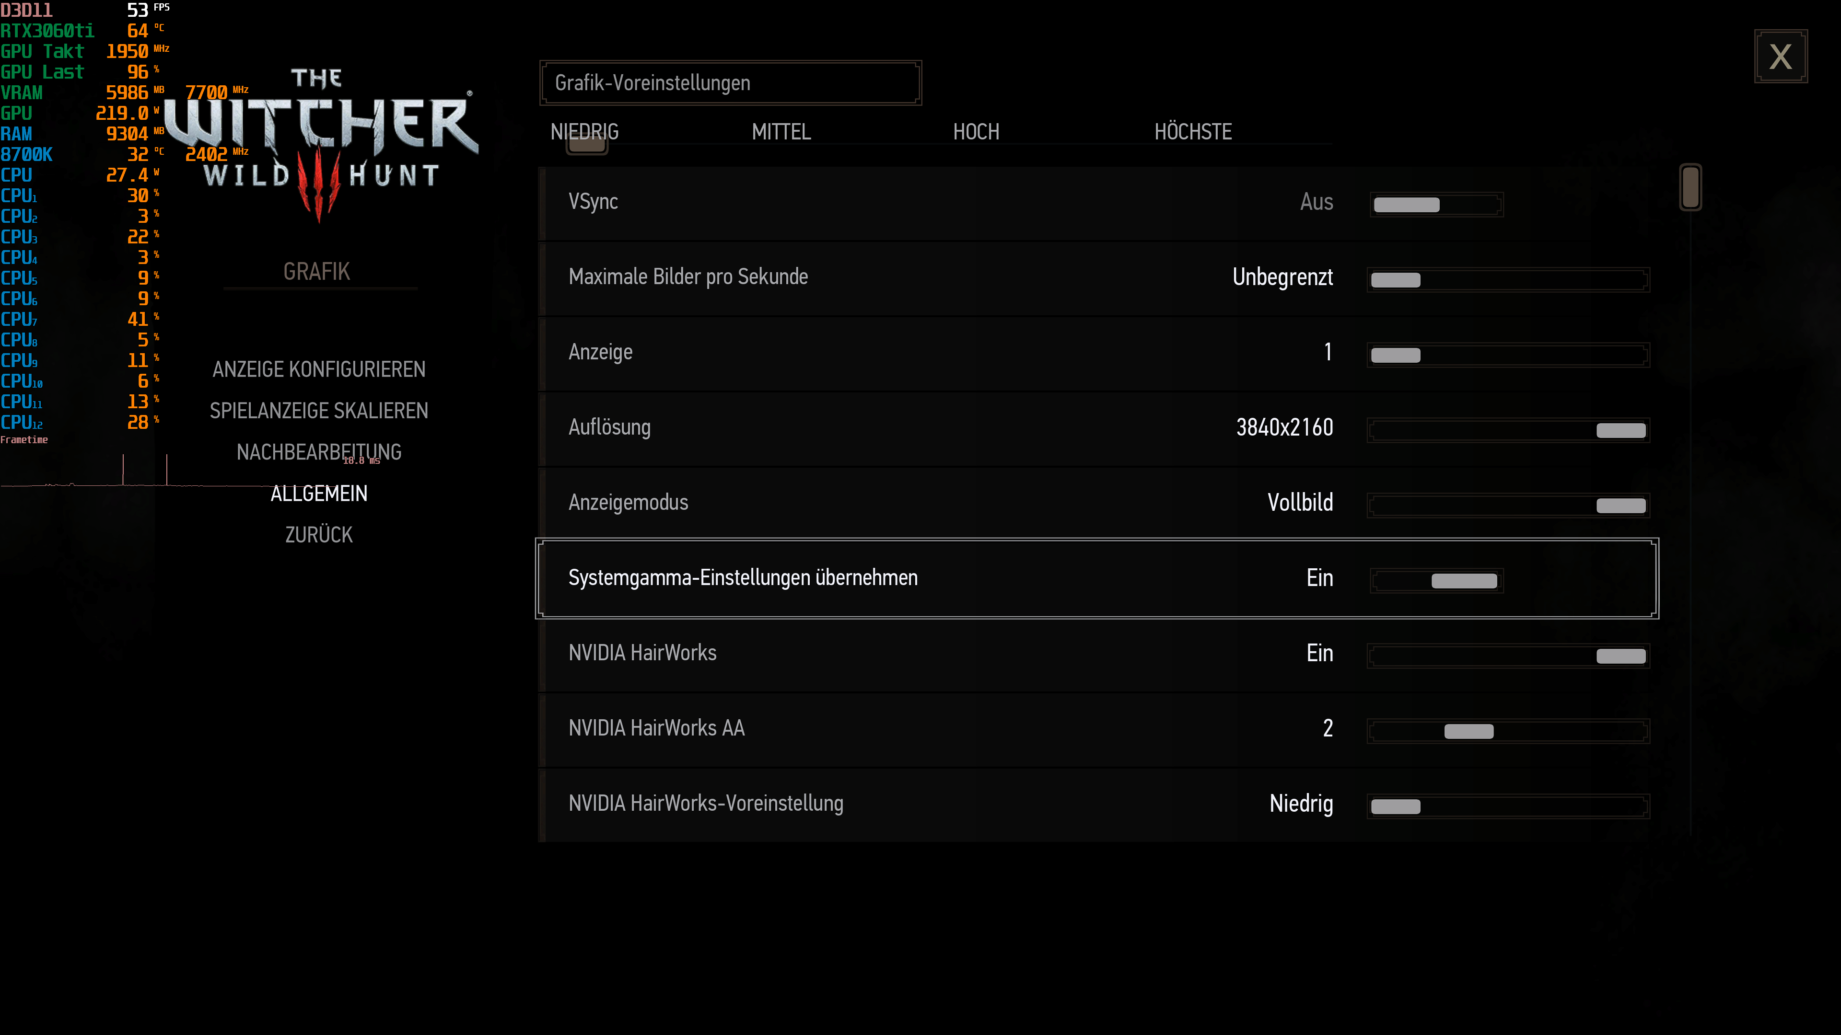Close the graphics settings with X

pyautogui.click(x=1780, y=57)
